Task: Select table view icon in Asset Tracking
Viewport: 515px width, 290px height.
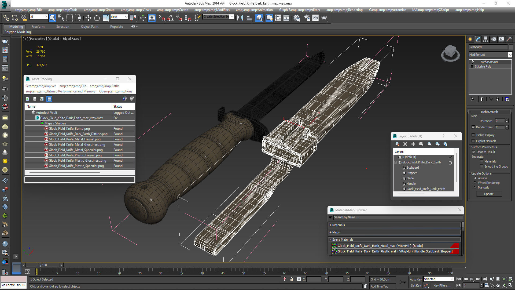Action: point(49,99)
